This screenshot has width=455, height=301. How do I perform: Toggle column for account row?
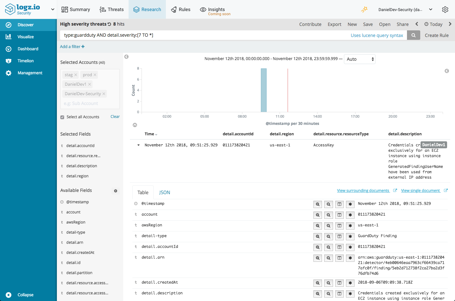pos(339,215)
